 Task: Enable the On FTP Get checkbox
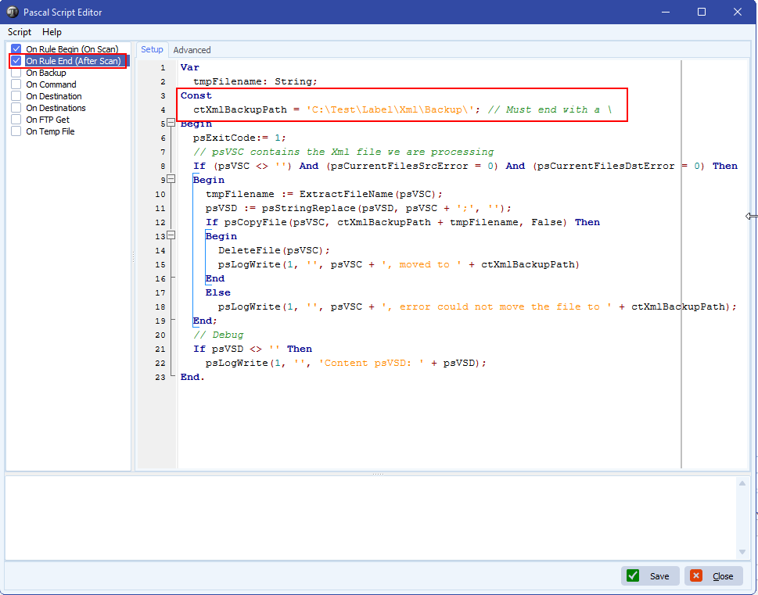tap(16, 120)
